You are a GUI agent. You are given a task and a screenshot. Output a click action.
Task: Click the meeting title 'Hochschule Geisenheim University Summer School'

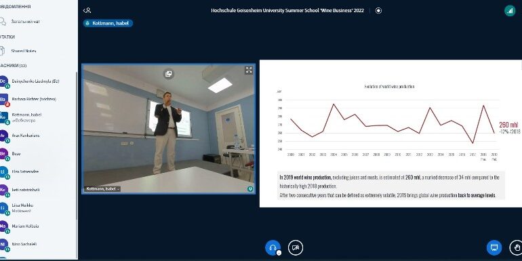tap(287, 10)
